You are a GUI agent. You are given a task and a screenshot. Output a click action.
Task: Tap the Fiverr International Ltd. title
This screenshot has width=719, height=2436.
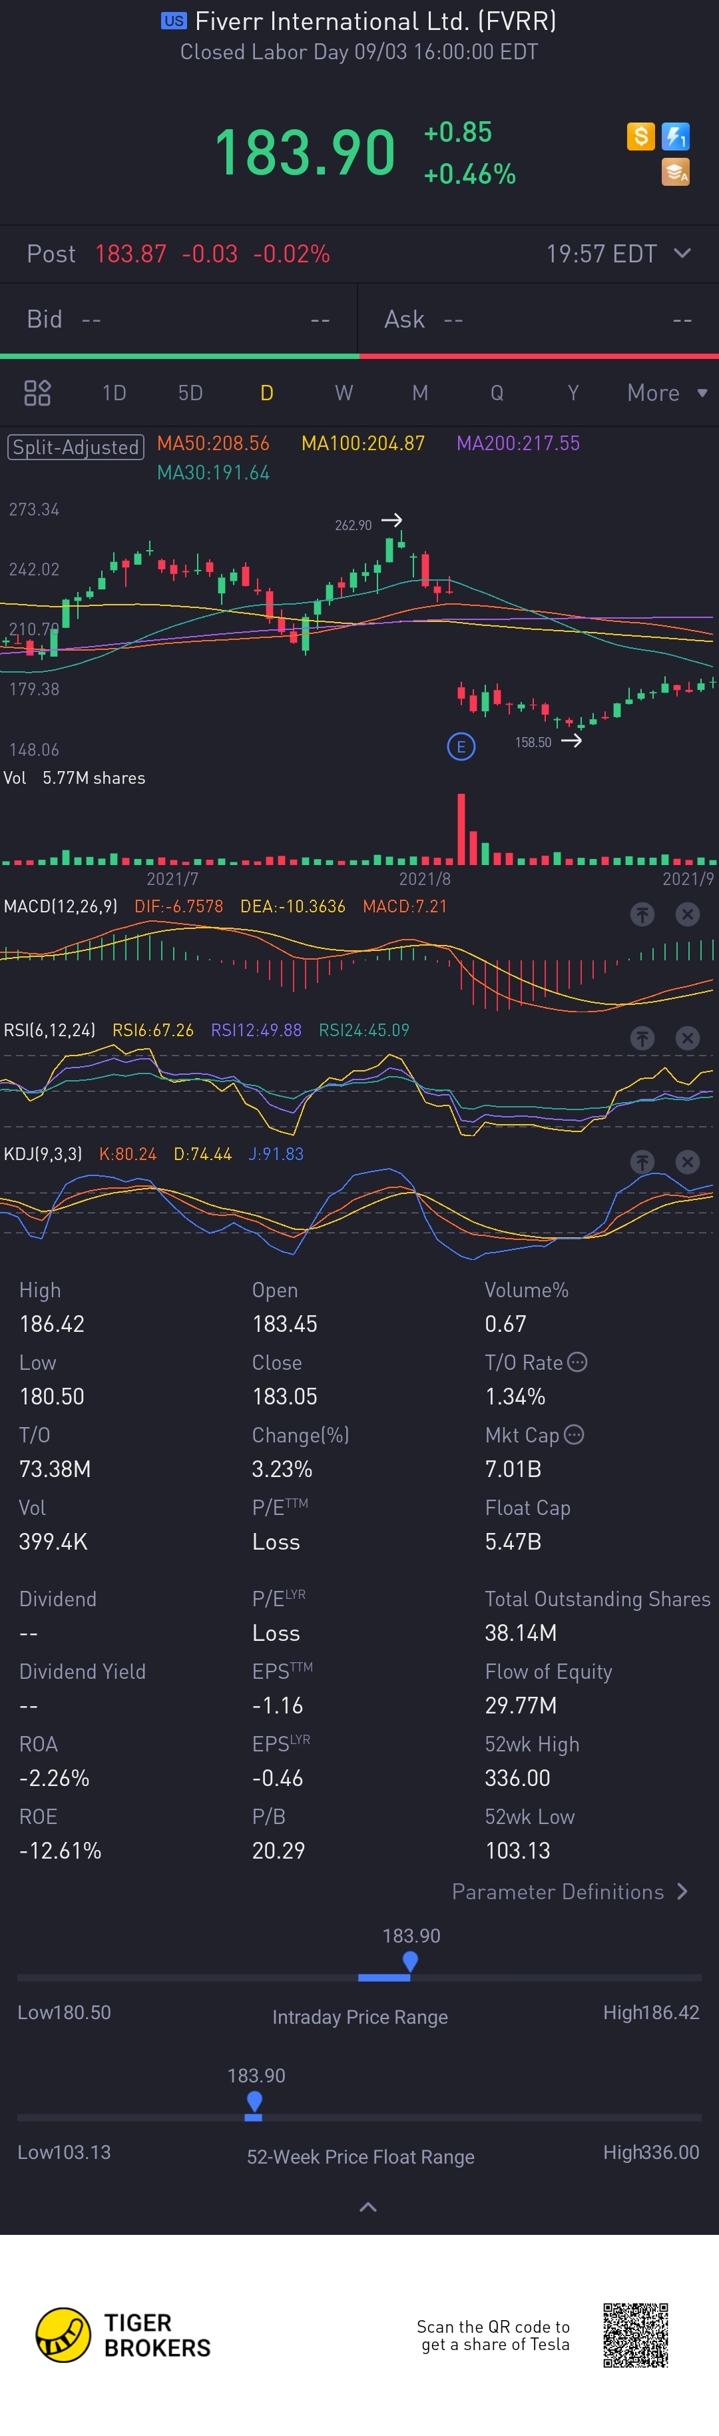(375, 21)
